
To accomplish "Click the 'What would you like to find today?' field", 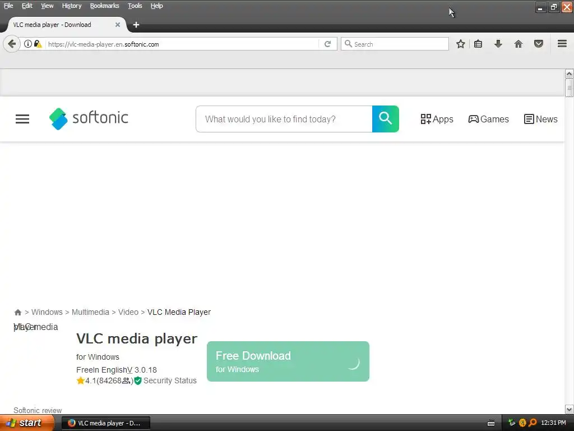I will pos(284,119).
